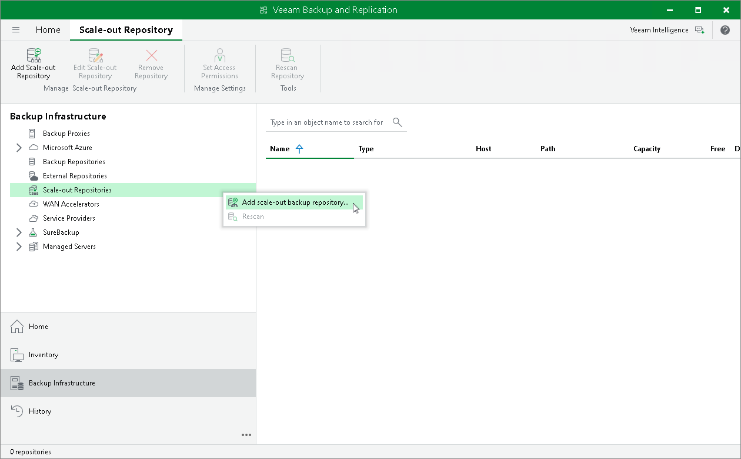This screenshot has height=459, width=741.
Task: Select Microsoft Azure in the tree
Action: click(68, 148)
